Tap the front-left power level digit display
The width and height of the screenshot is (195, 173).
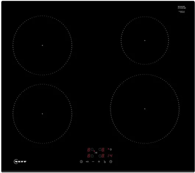click(89, 156)
